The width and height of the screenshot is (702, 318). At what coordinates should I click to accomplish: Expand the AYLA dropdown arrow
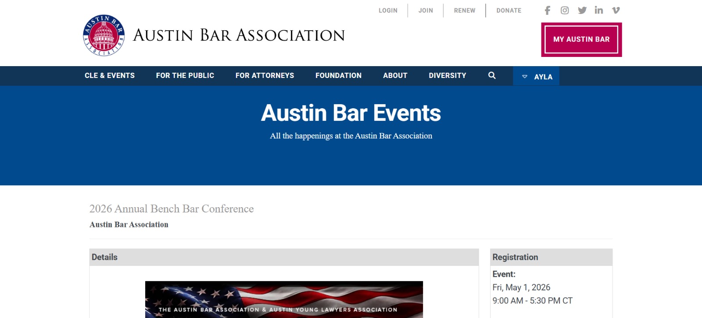524,77
